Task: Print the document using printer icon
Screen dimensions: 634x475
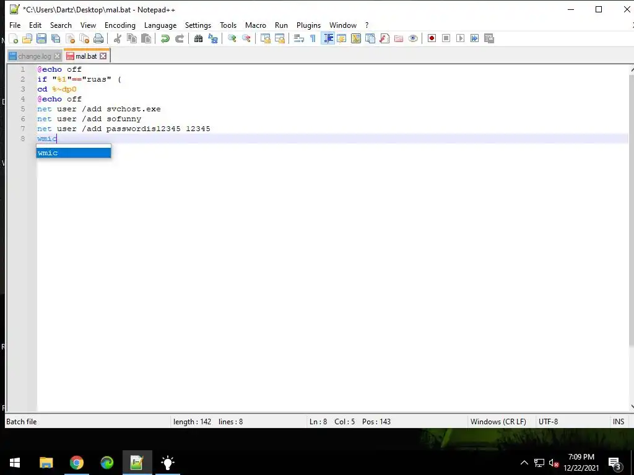Action: click(x=98, y=38)
